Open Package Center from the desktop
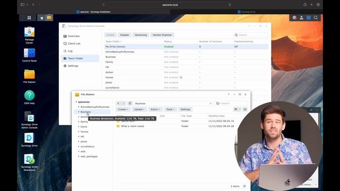This screenshot has width=340, height=191. (x=29, y=35)
